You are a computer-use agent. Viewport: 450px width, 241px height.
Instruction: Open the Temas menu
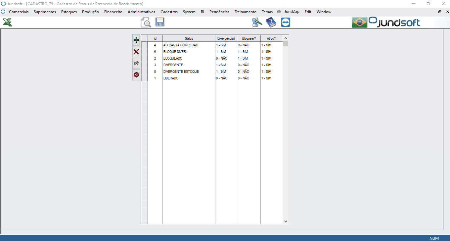(x=267, y=12)
